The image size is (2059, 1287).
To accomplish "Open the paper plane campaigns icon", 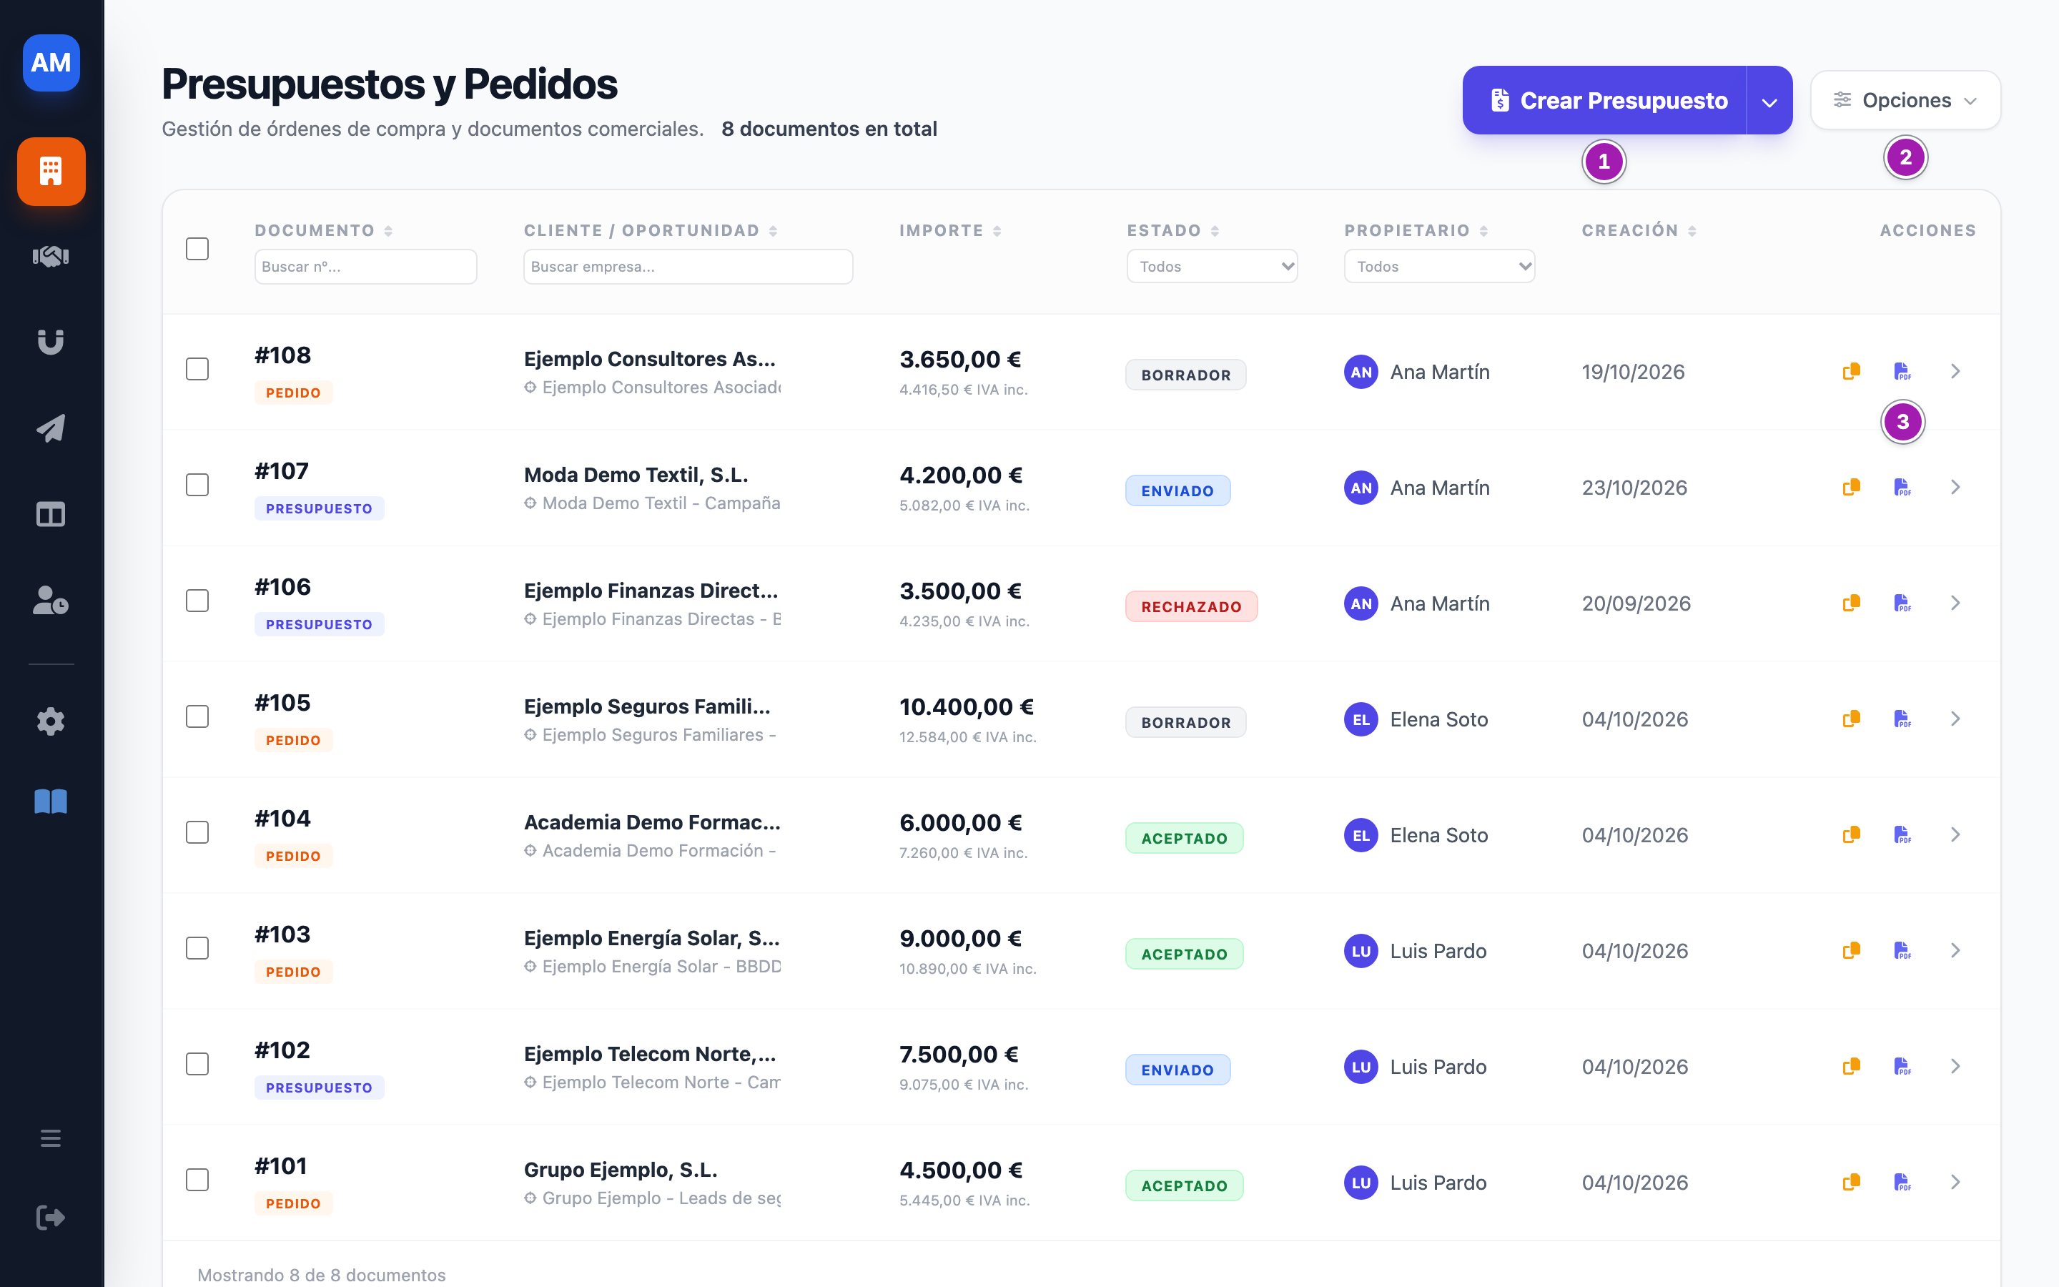I will tap(51, 428).
